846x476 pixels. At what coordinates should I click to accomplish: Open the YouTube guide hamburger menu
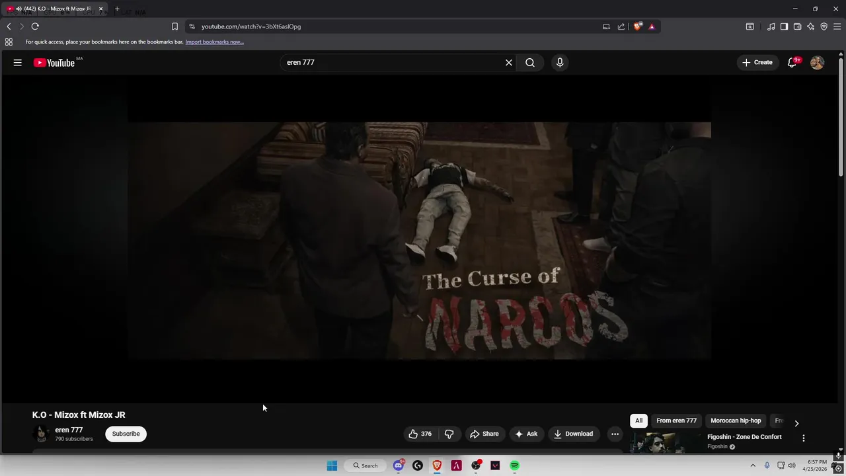pyautogui.click(x=18, y=62)
